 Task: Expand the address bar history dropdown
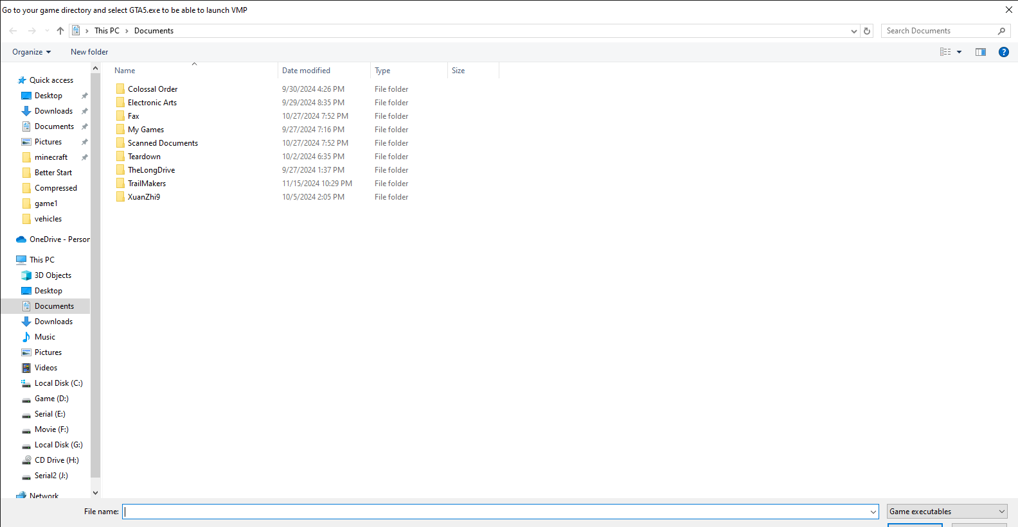coord(853,31)
